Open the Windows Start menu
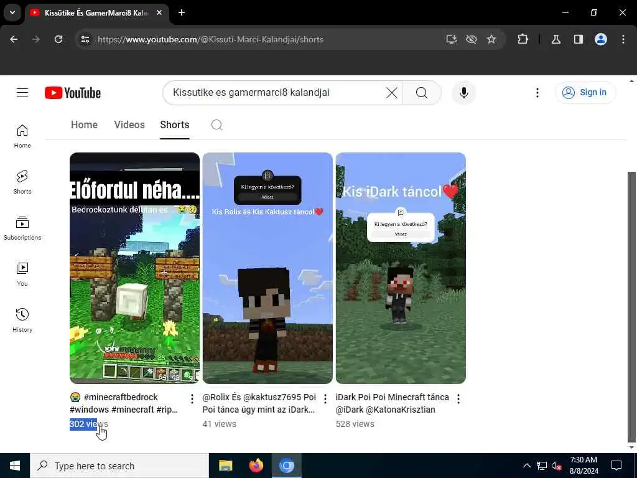 point(15,466)
